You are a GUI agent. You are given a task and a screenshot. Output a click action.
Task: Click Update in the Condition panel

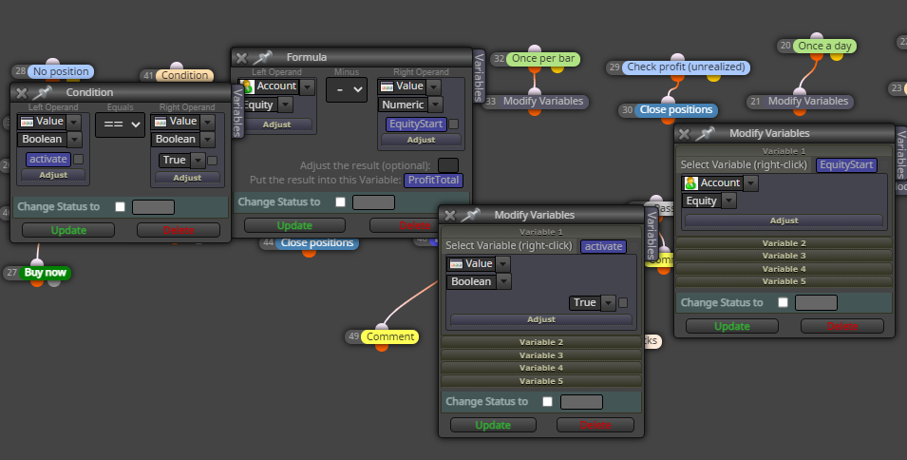coord(68,230)
